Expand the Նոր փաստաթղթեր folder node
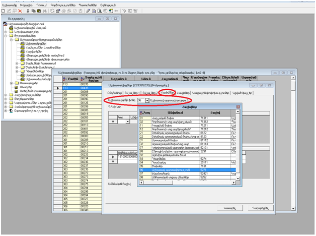This screenshot has height=236, width=316. click(x=6, y=32)
